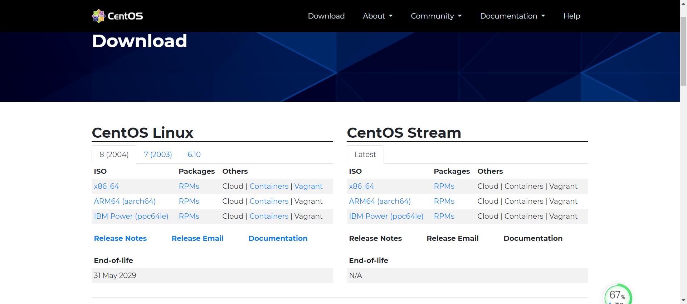Open ARM64 (aarch64) ISO under CentOS Linux
The width and height of the screenshot is (687, 304).
click(125, 201)
